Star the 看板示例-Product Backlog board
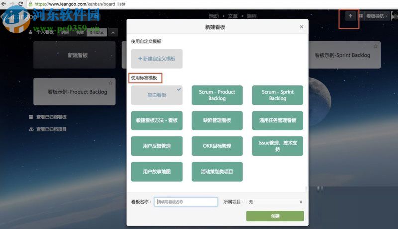398x229 pixels. 110,83
